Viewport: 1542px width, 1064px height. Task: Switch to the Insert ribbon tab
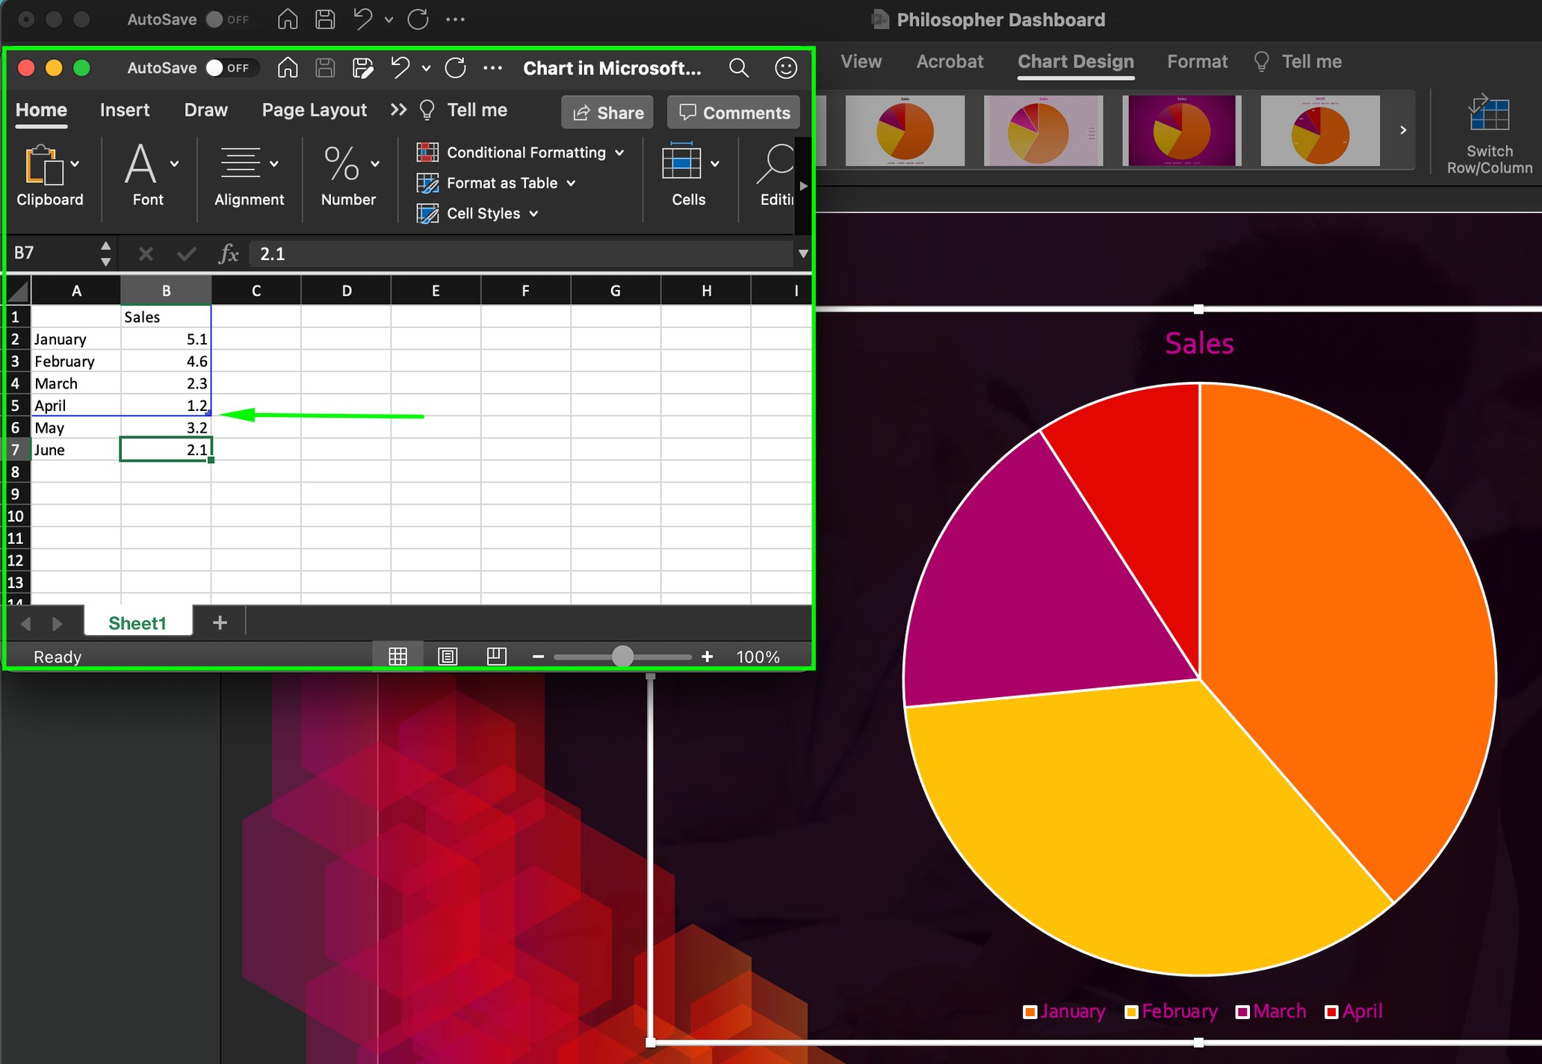point(124,110)
